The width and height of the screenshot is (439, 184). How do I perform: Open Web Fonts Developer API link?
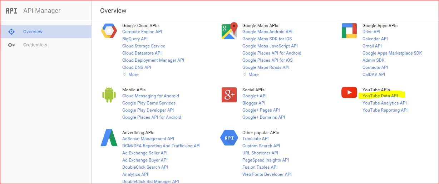tap(267, 174)
